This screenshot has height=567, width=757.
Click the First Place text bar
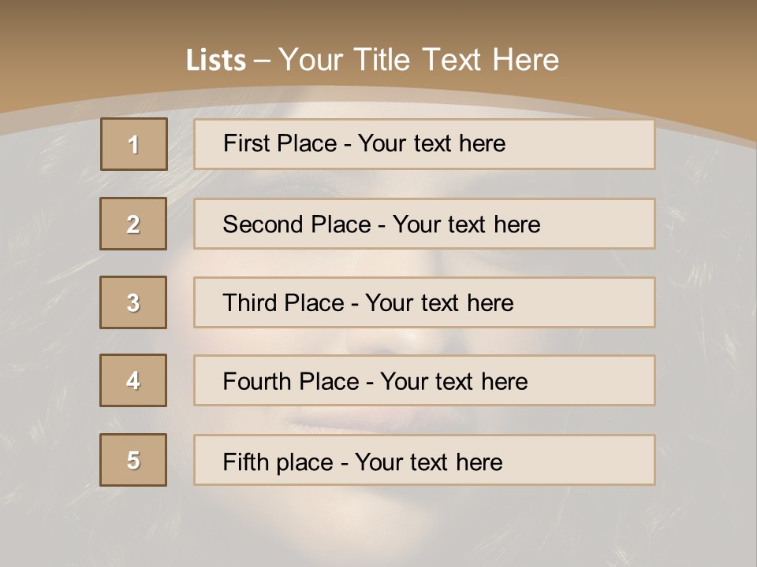pos(424,144)
